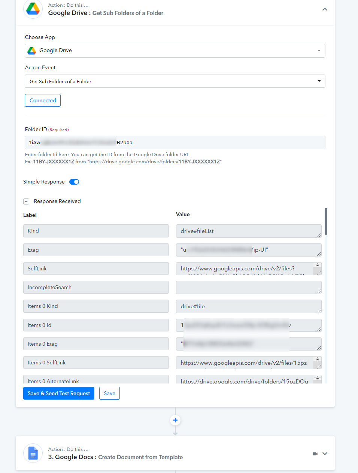
Task: Toggle the Response Received checkbox
Action: point(26,201)
